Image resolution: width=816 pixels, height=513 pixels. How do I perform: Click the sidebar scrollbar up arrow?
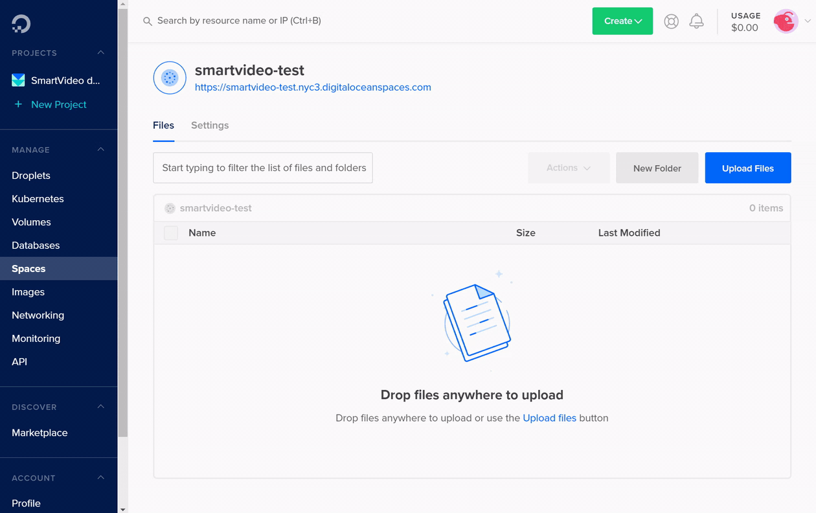point(122,4)
